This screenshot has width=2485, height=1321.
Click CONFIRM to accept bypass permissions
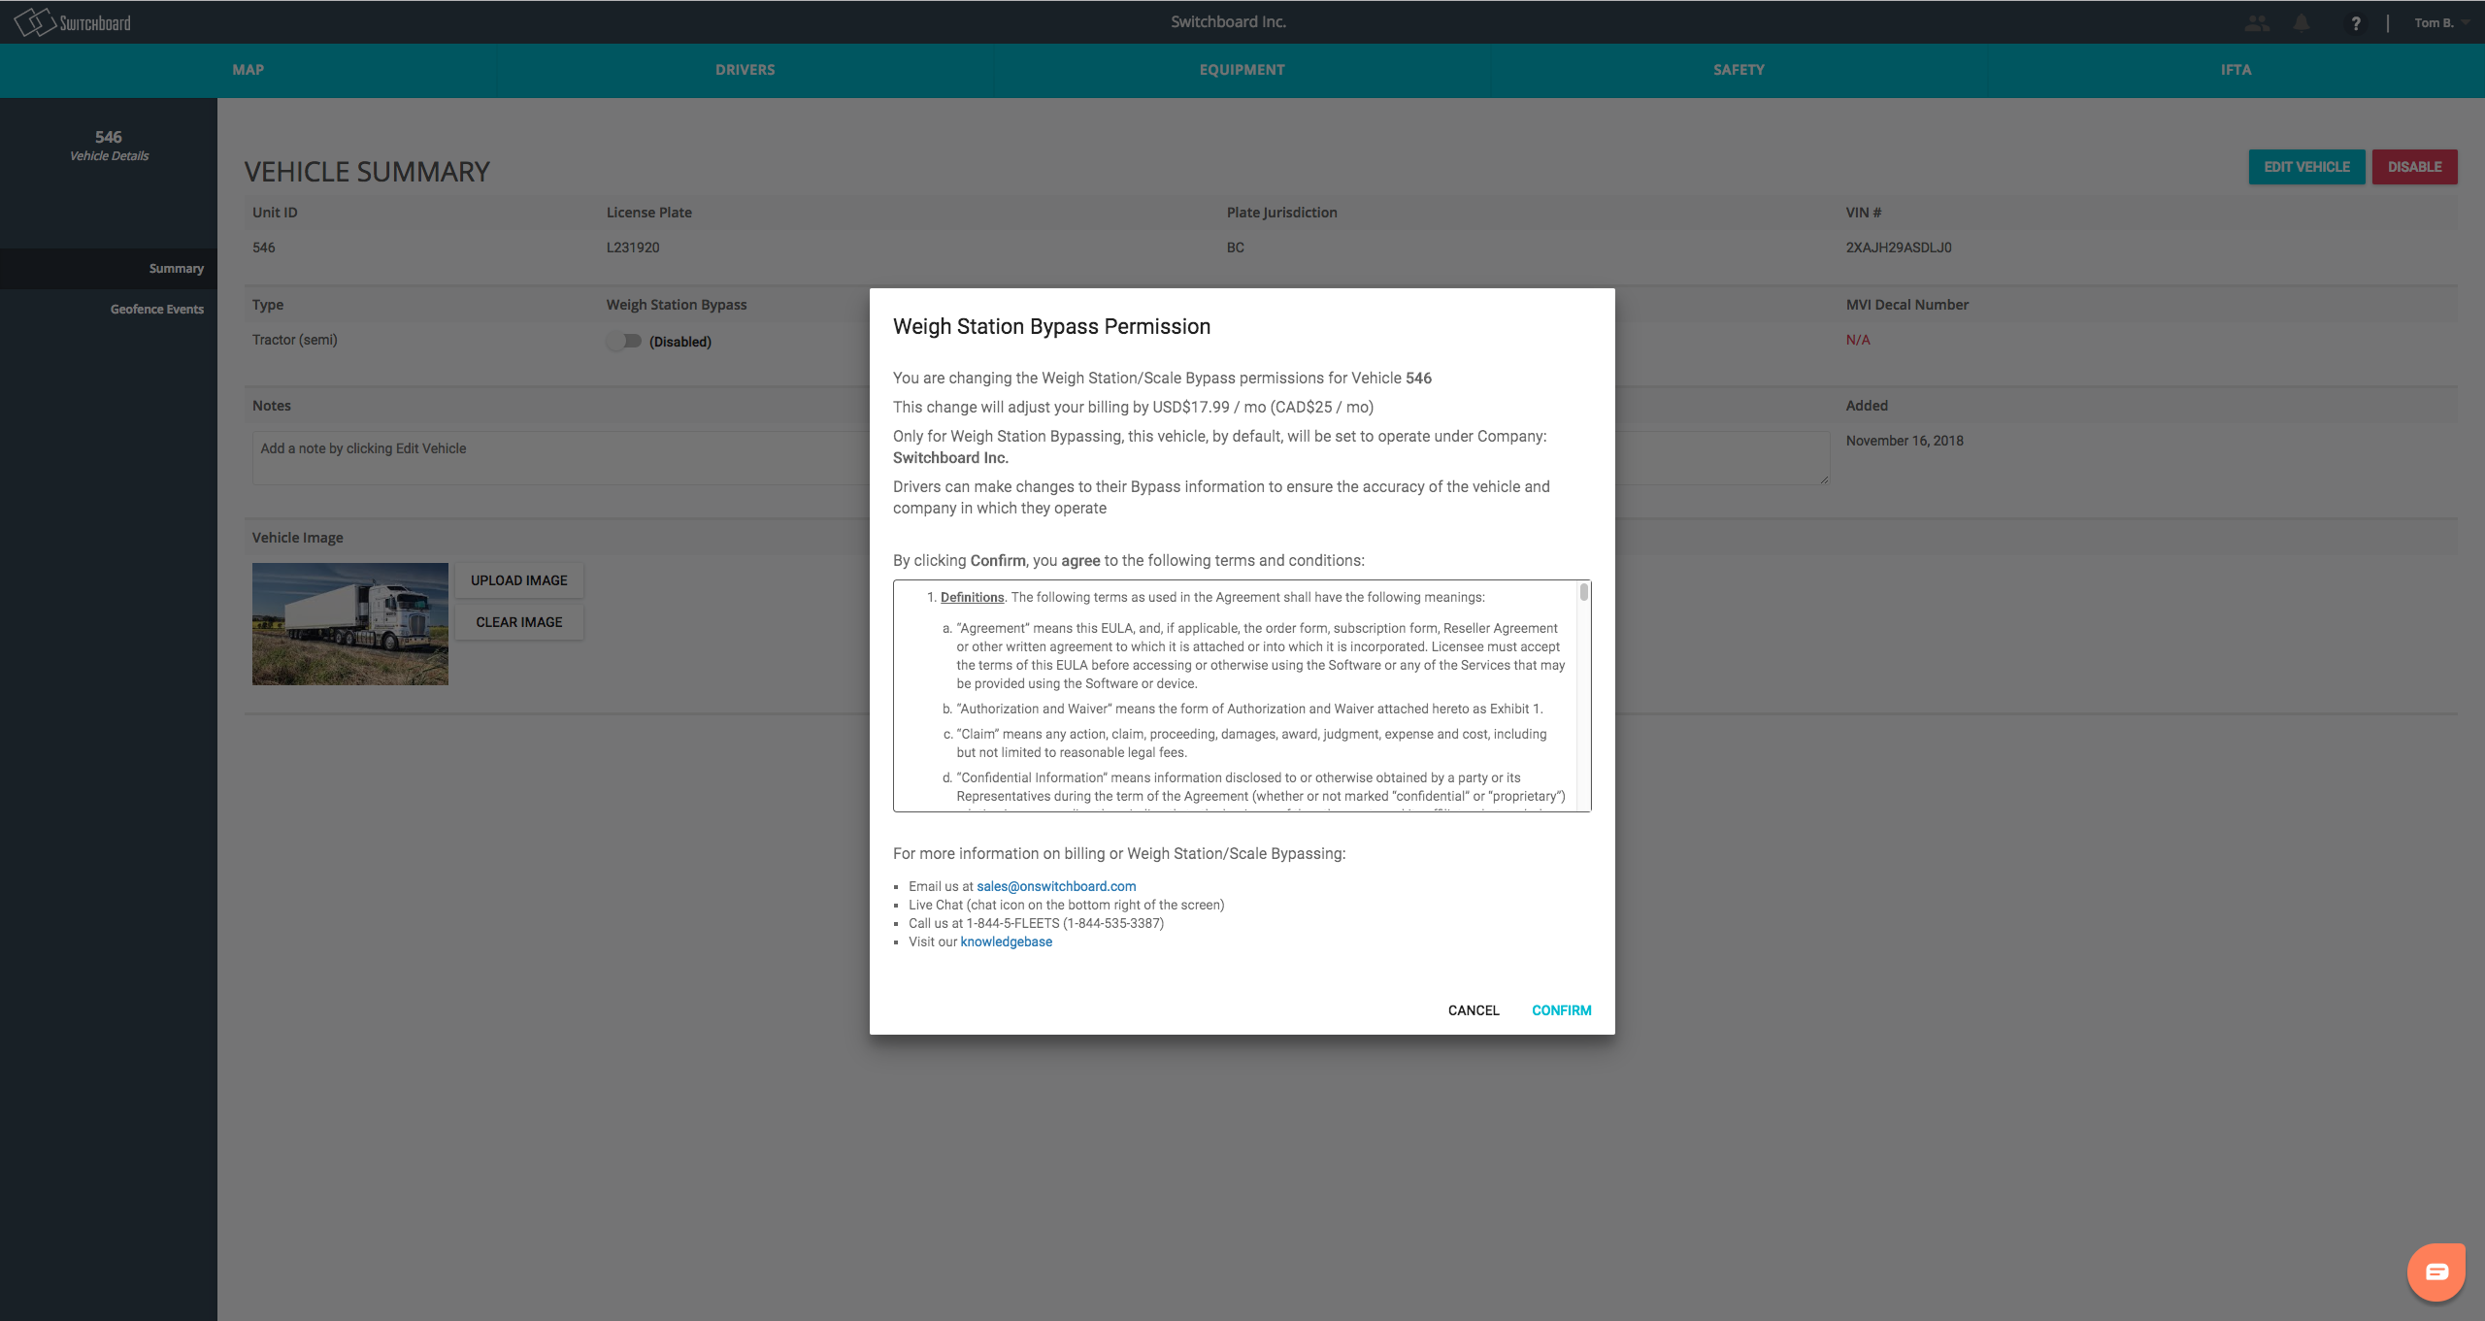pyautogui.click(x=1561, y=1008)
